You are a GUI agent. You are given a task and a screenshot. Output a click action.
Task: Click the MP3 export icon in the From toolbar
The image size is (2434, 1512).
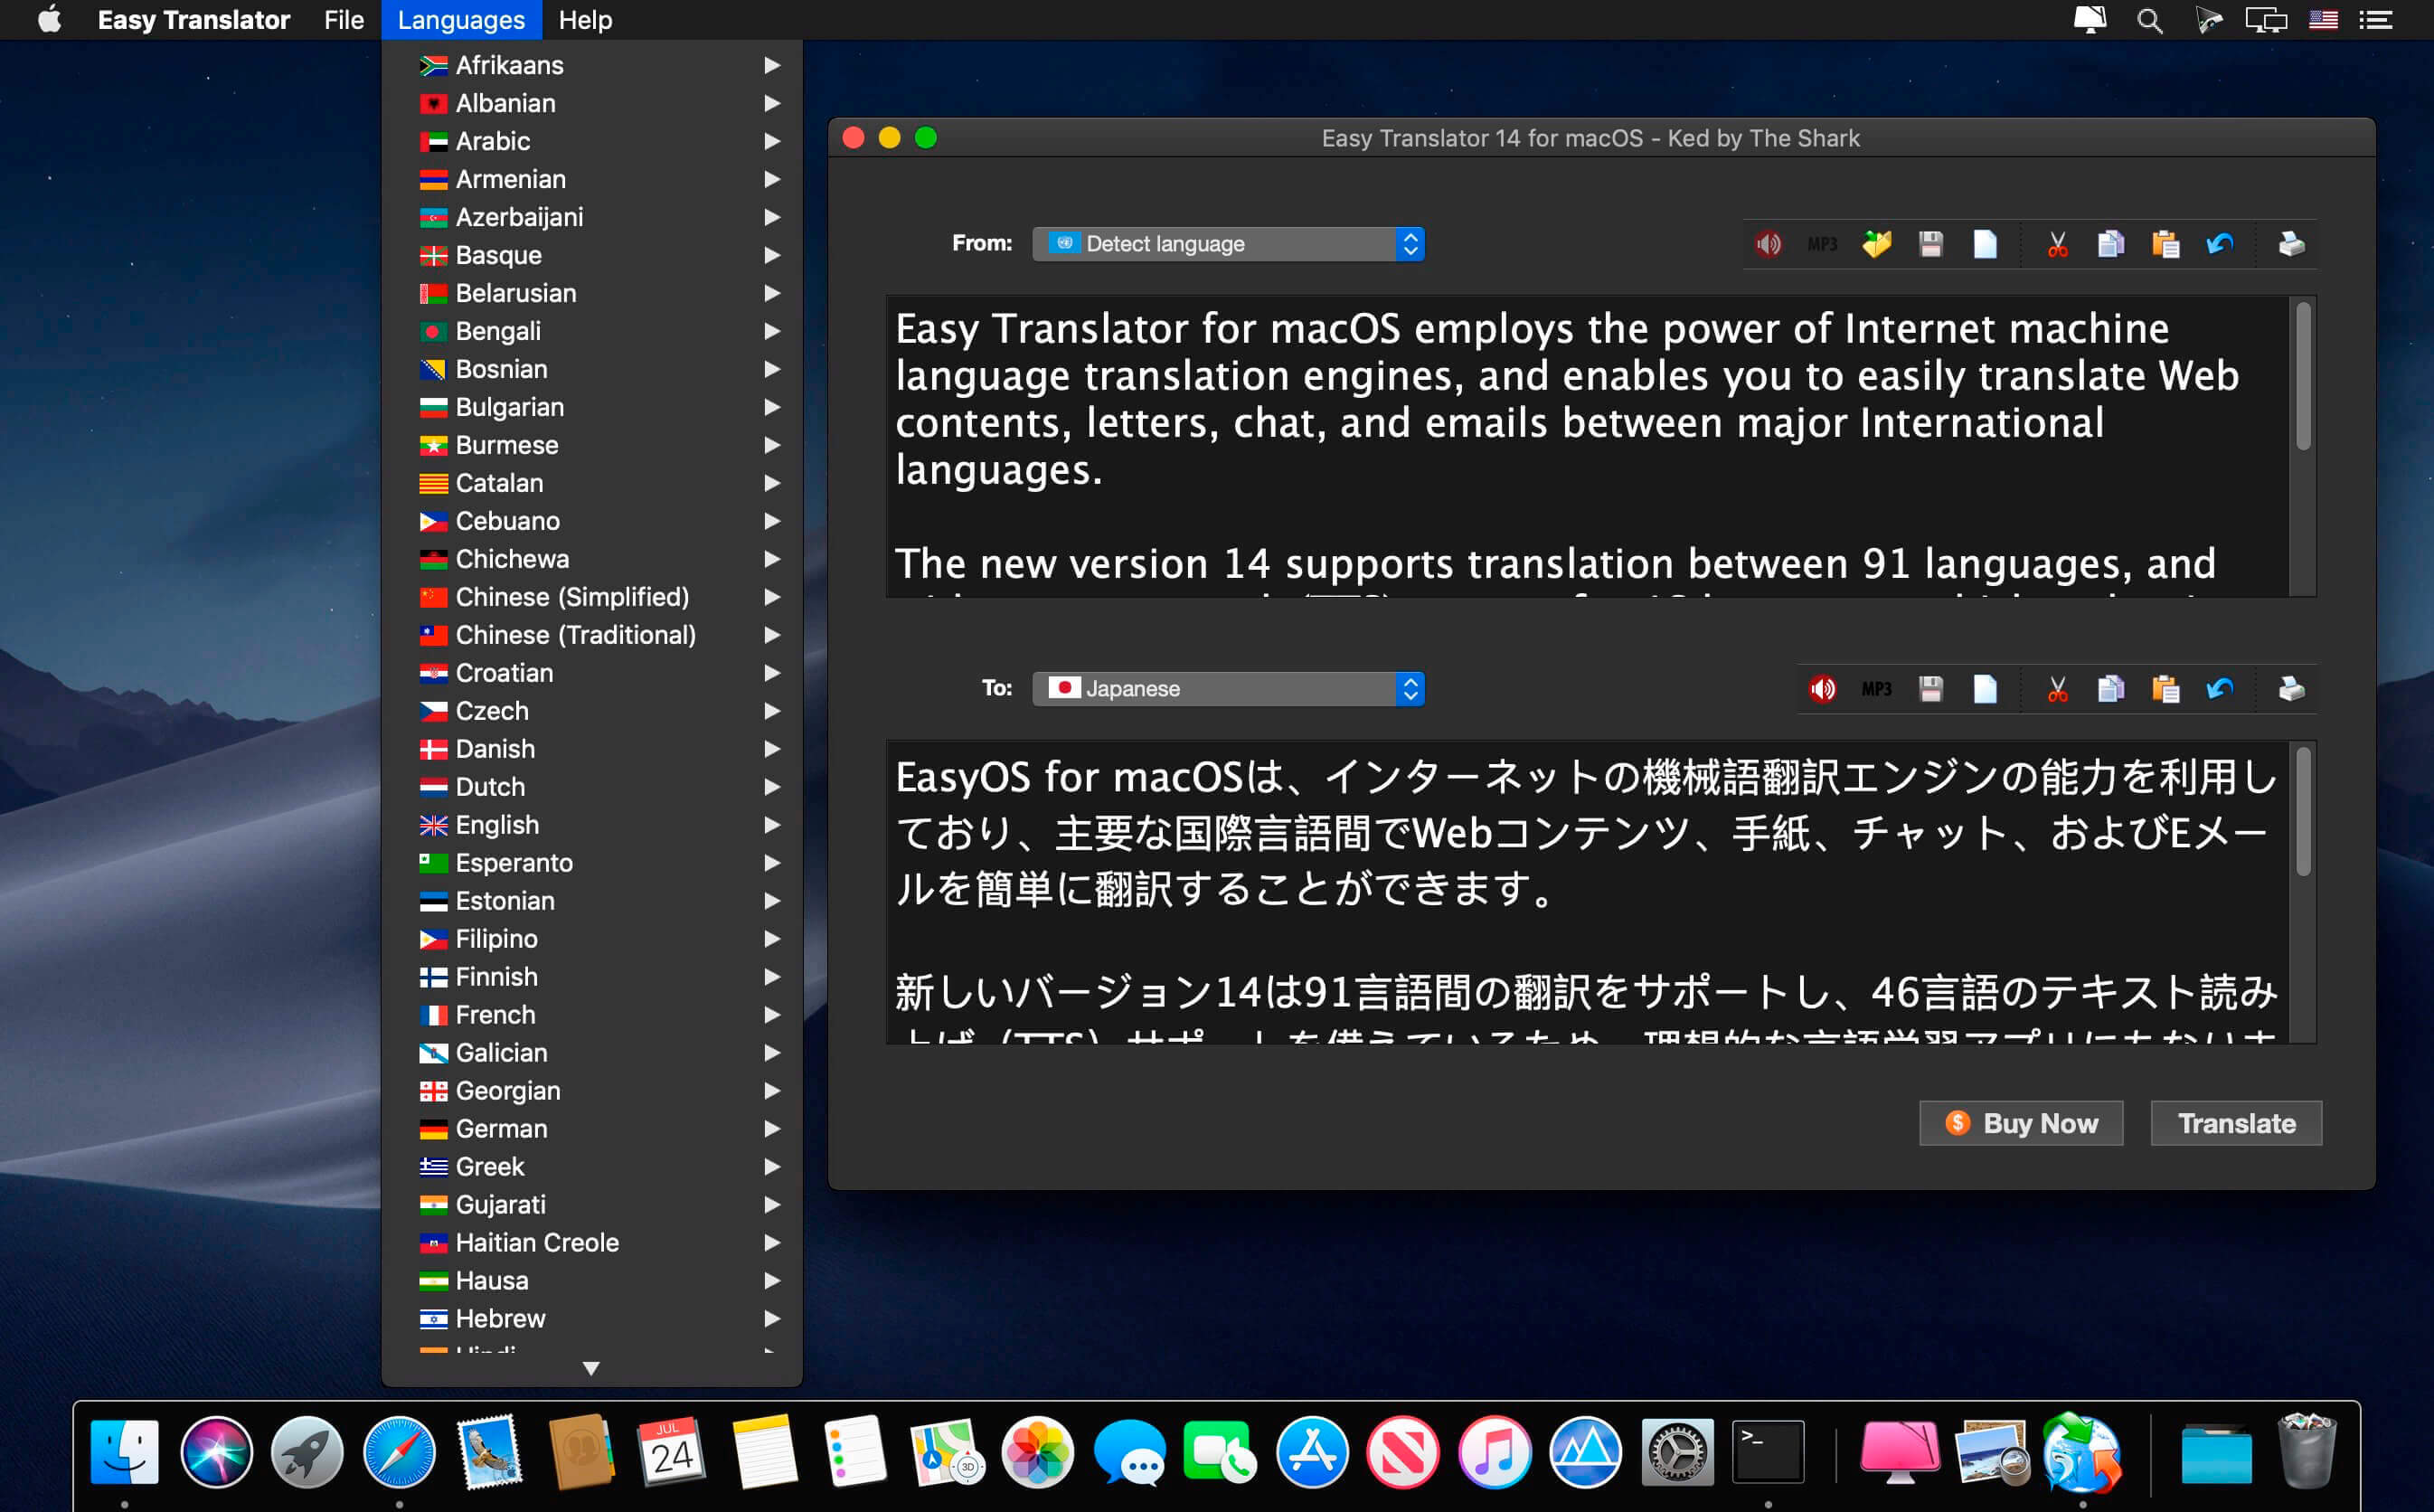point(1822,244)
